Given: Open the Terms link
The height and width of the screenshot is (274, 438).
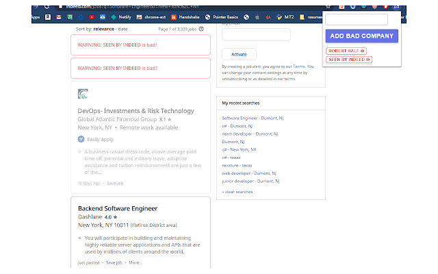Looking at the screenshot, I should tap(298, 66).
